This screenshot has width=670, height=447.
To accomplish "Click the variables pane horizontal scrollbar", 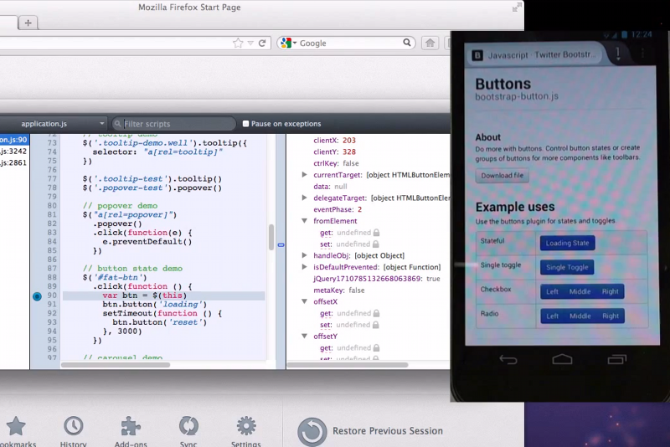I will (x=348, y=365).
